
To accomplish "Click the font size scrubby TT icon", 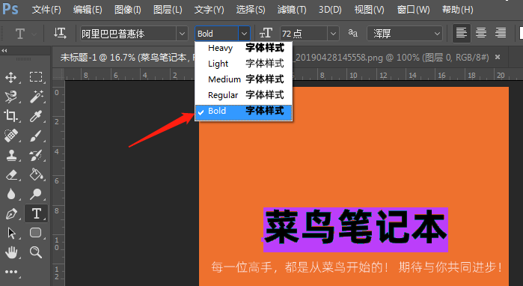I will 266,33.
